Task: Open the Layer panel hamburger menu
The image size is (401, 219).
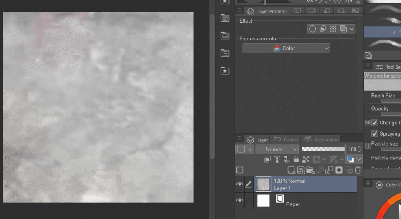Action: pos(239,138)
